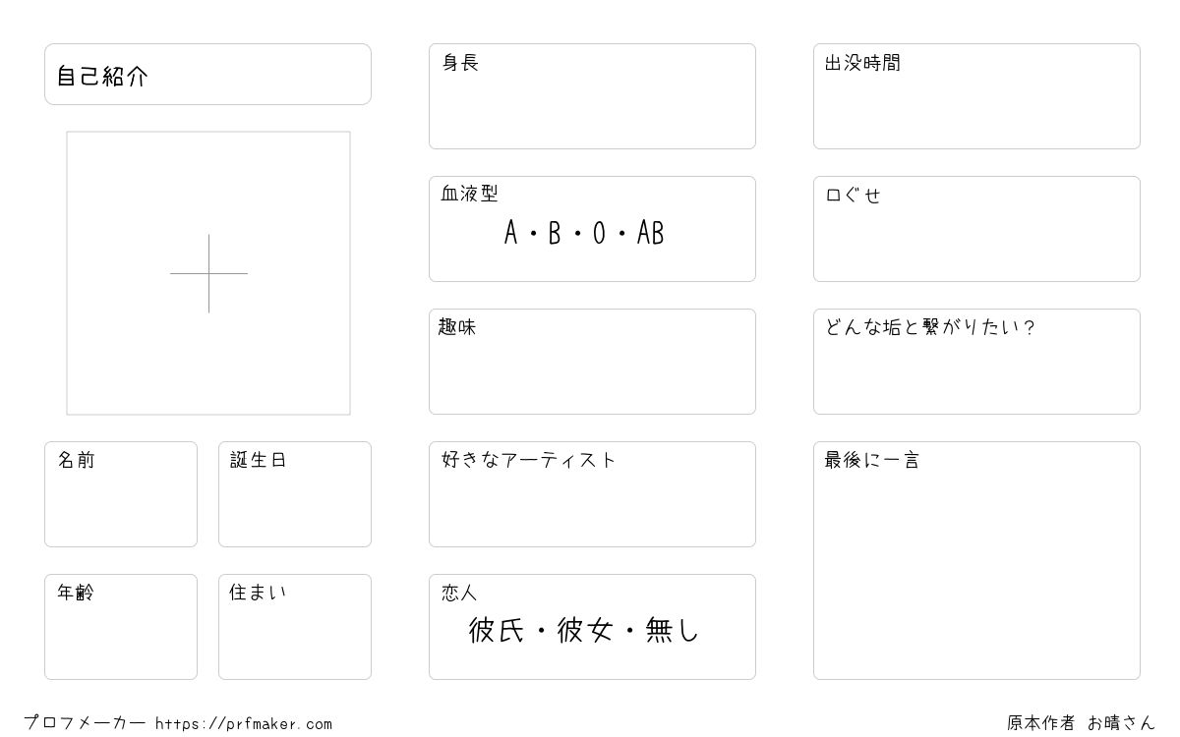
Task: Click the 最後に一言 text area
Action: click(x=976, y=560)
